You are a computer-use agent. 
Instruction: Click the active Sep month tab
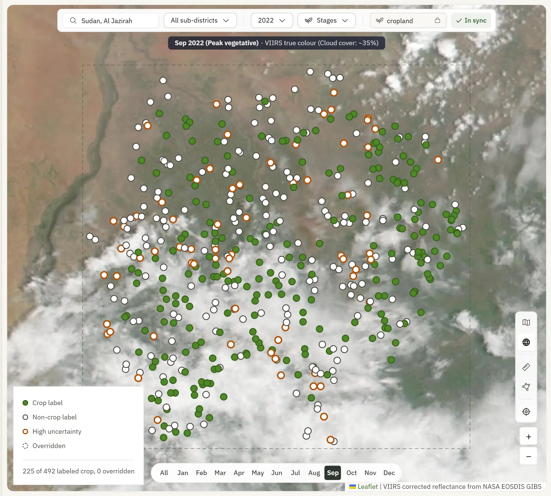click(333, 473)
